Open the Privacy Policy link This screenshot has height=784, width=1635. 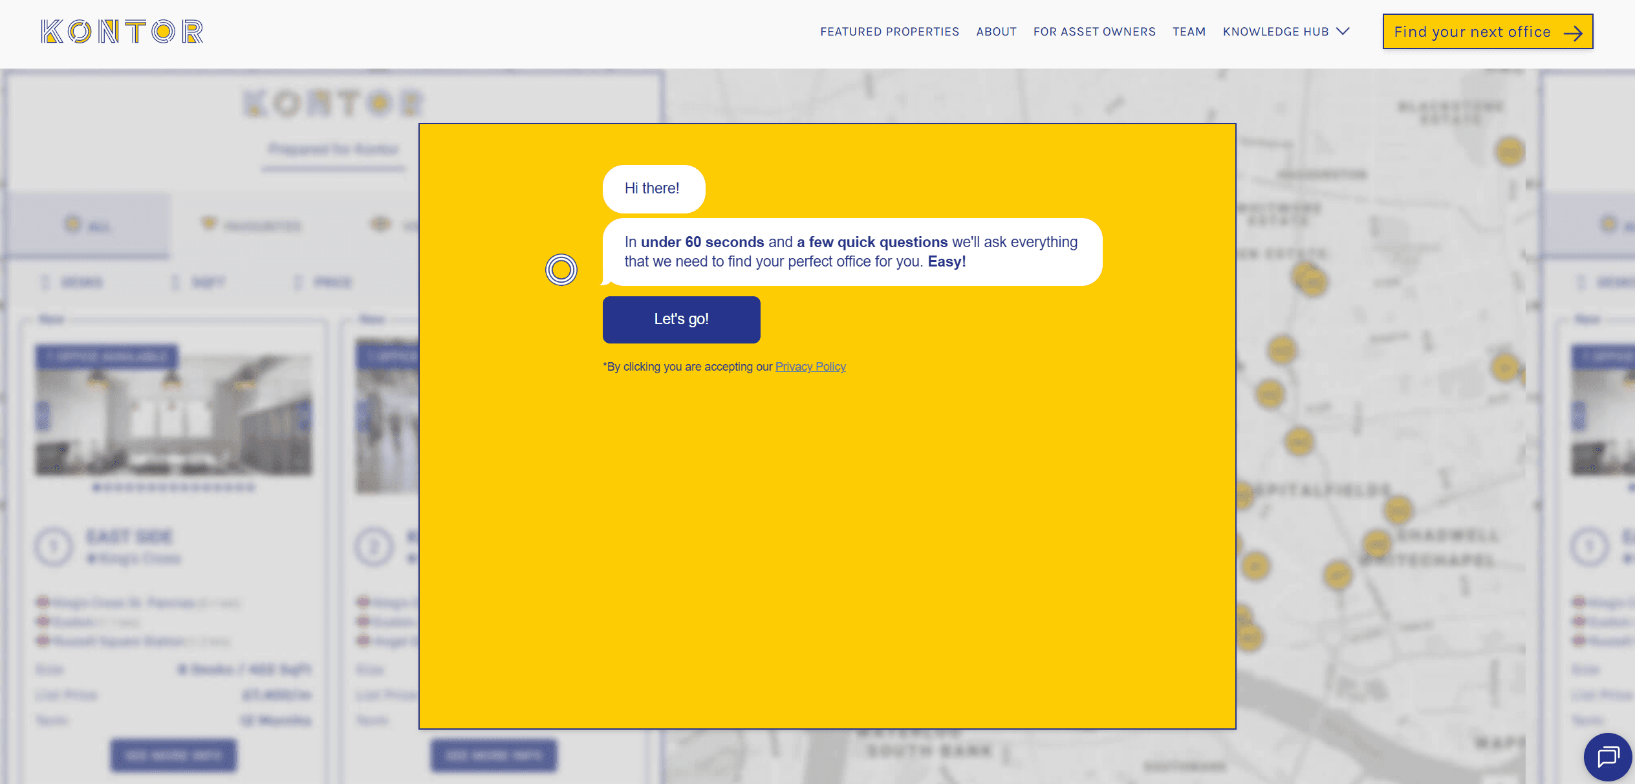point(810,367)
